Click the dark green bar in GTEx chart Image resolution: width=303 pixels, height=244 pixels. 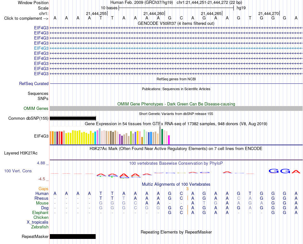(162, 137)
